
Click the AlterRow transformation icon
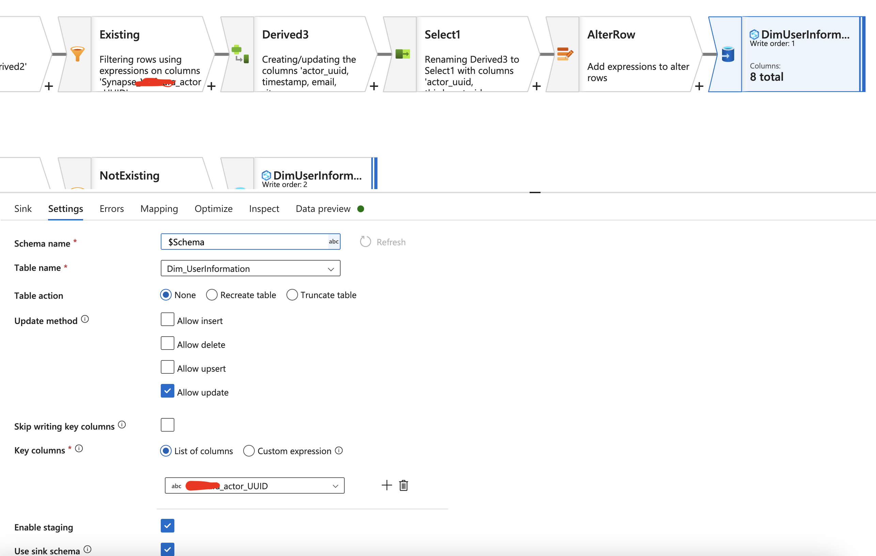pos(565,54)
